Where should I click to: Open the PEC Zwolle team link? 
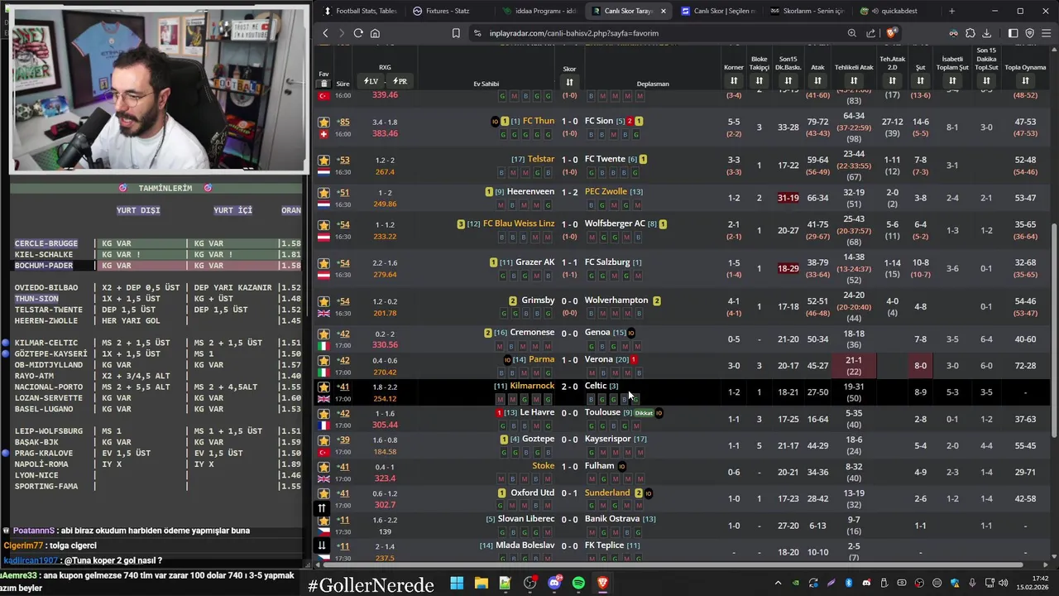click(x=606, y=191)
